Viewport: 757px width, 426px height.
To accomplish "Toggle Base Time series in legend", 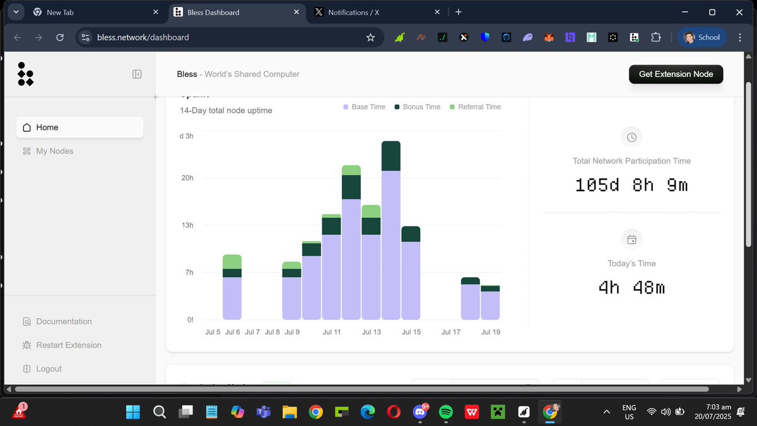I will click(x=364, y=107).
